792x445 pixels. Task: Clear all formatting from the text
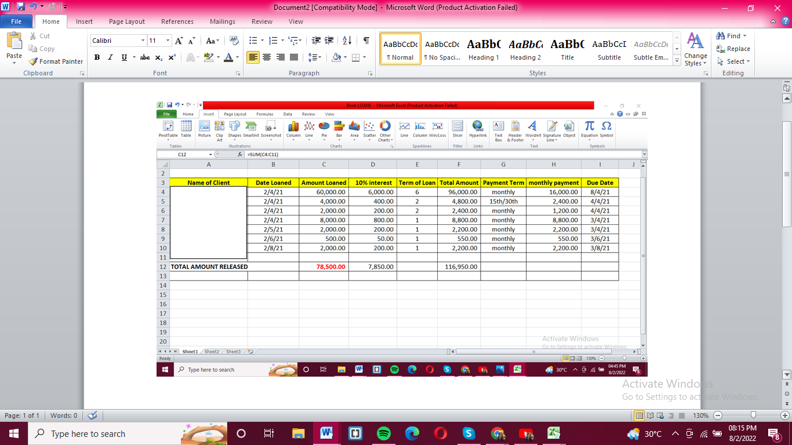[234, 41]
